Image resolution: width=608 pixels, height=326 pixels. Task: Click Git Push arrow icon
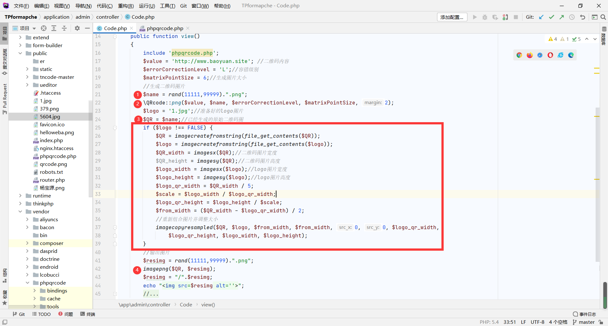click(562, 17)
